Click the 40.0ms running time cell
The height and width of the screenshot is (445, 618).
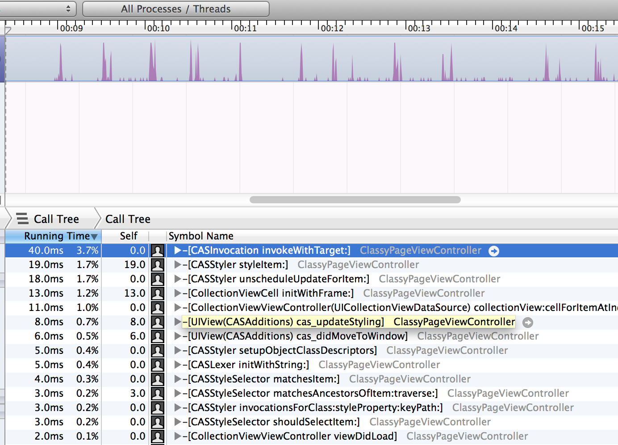46,250
